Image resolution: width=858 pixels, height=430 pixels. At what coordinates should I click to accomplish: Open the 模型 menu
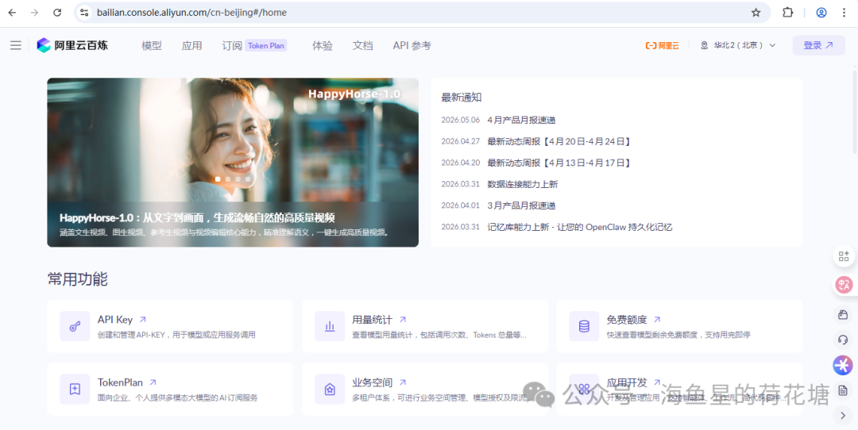[152, 45]
